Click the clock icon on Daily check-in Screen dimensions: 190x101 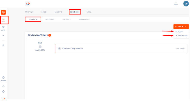[x=59, y=49]
